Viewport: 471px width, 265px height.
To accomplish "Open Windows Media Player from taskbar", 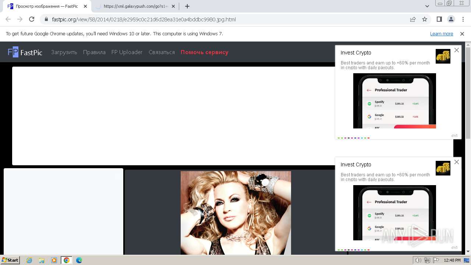I will 54,260.
